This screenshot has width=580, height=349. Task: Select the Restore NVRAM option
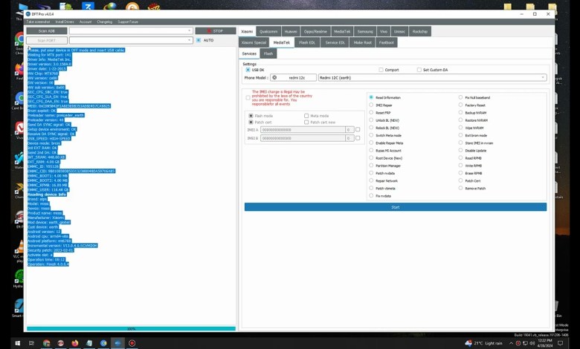tap(460, 120)
